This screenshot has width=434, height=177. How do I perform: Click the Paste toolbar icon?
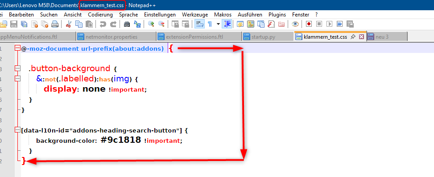(x=89, y=24)
